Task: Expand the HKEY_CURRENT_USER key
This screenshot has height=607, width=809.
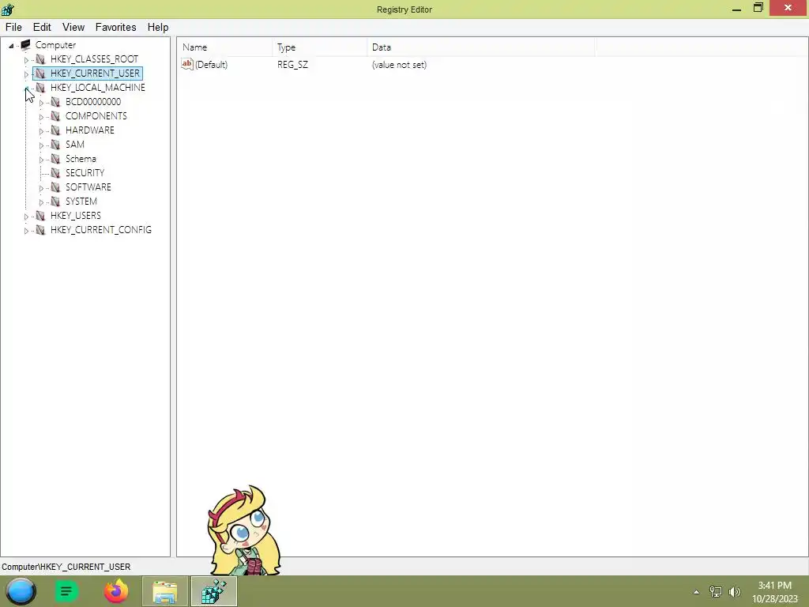Action: (x=26, y=74)
